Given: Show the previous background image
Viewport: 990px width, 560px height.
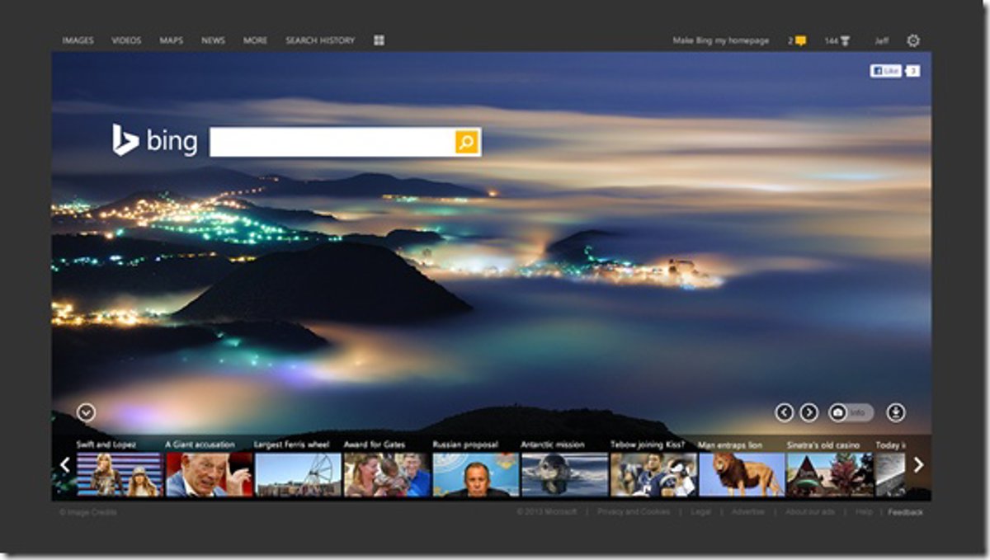Looking at the screenshot, I should coord(785,412).
